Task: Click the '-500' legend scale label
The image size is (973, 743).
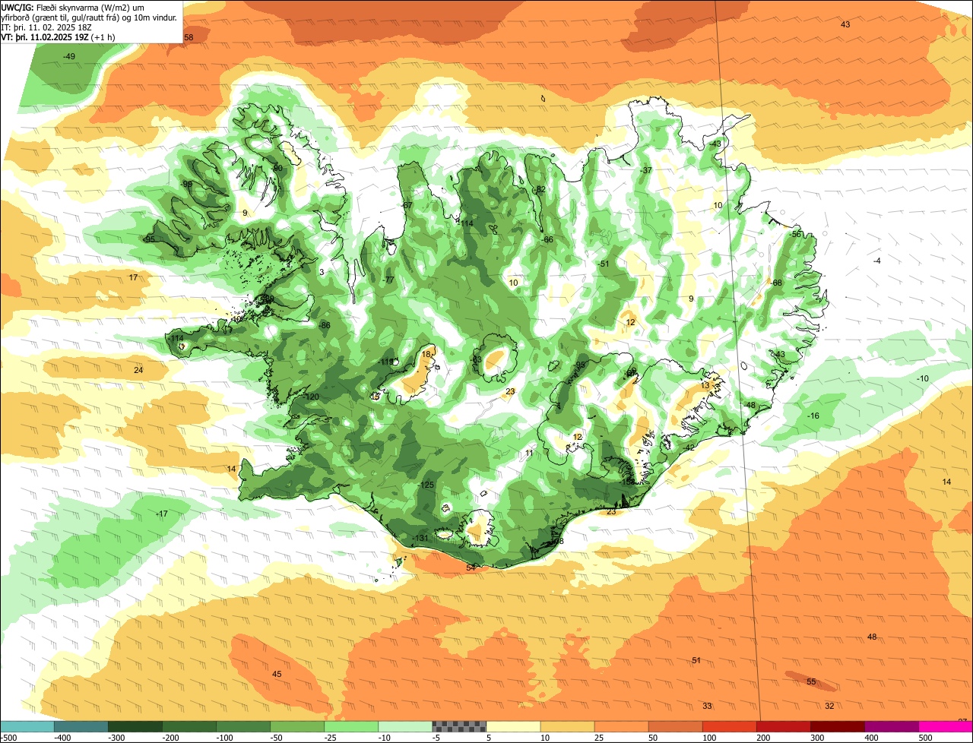Action: (8, 738)
